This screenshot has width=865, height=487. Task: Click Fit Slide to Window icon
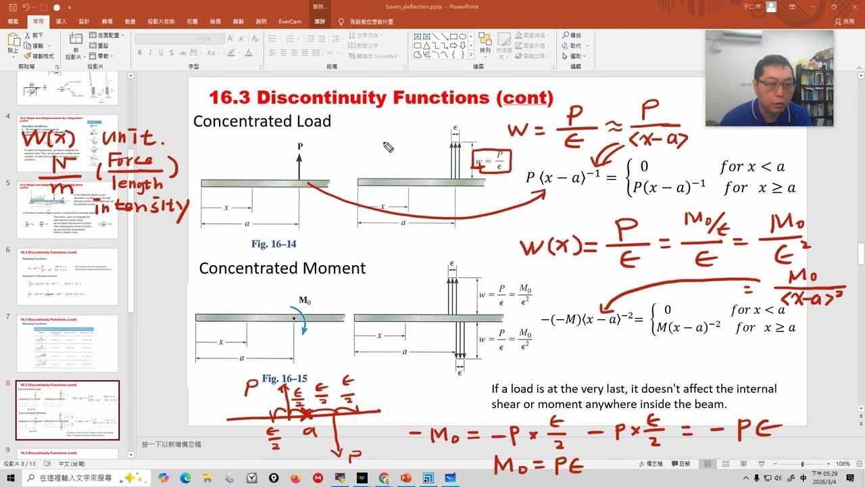click(858, 464)
